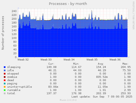Click total maximum value 253.93
Image resolution: width=136 pixels, height=103 pixels.
click(126, 93)
